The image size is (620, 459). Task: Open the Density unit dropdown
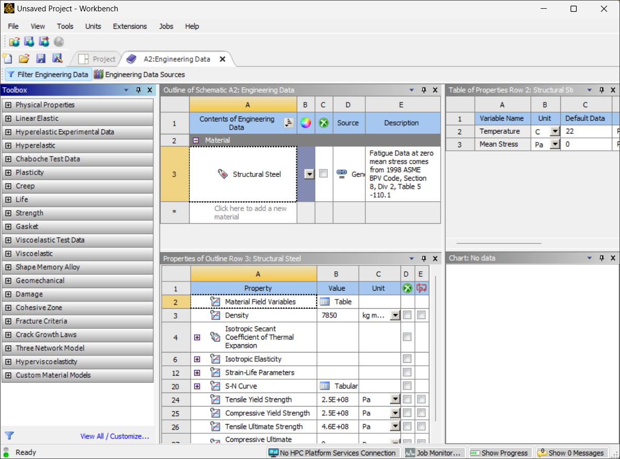[x=395, y=315]
